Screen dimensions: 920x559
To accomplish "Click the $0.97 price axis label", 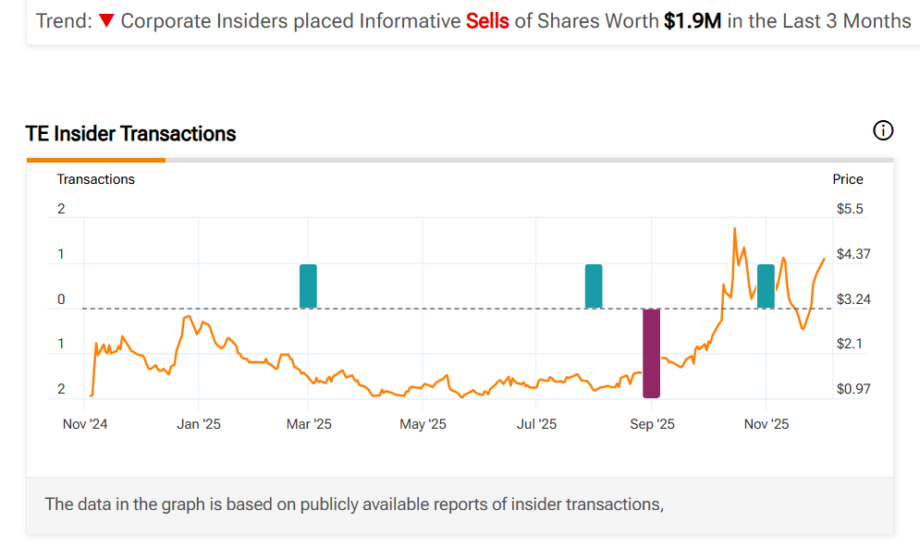I will (853, 389).
